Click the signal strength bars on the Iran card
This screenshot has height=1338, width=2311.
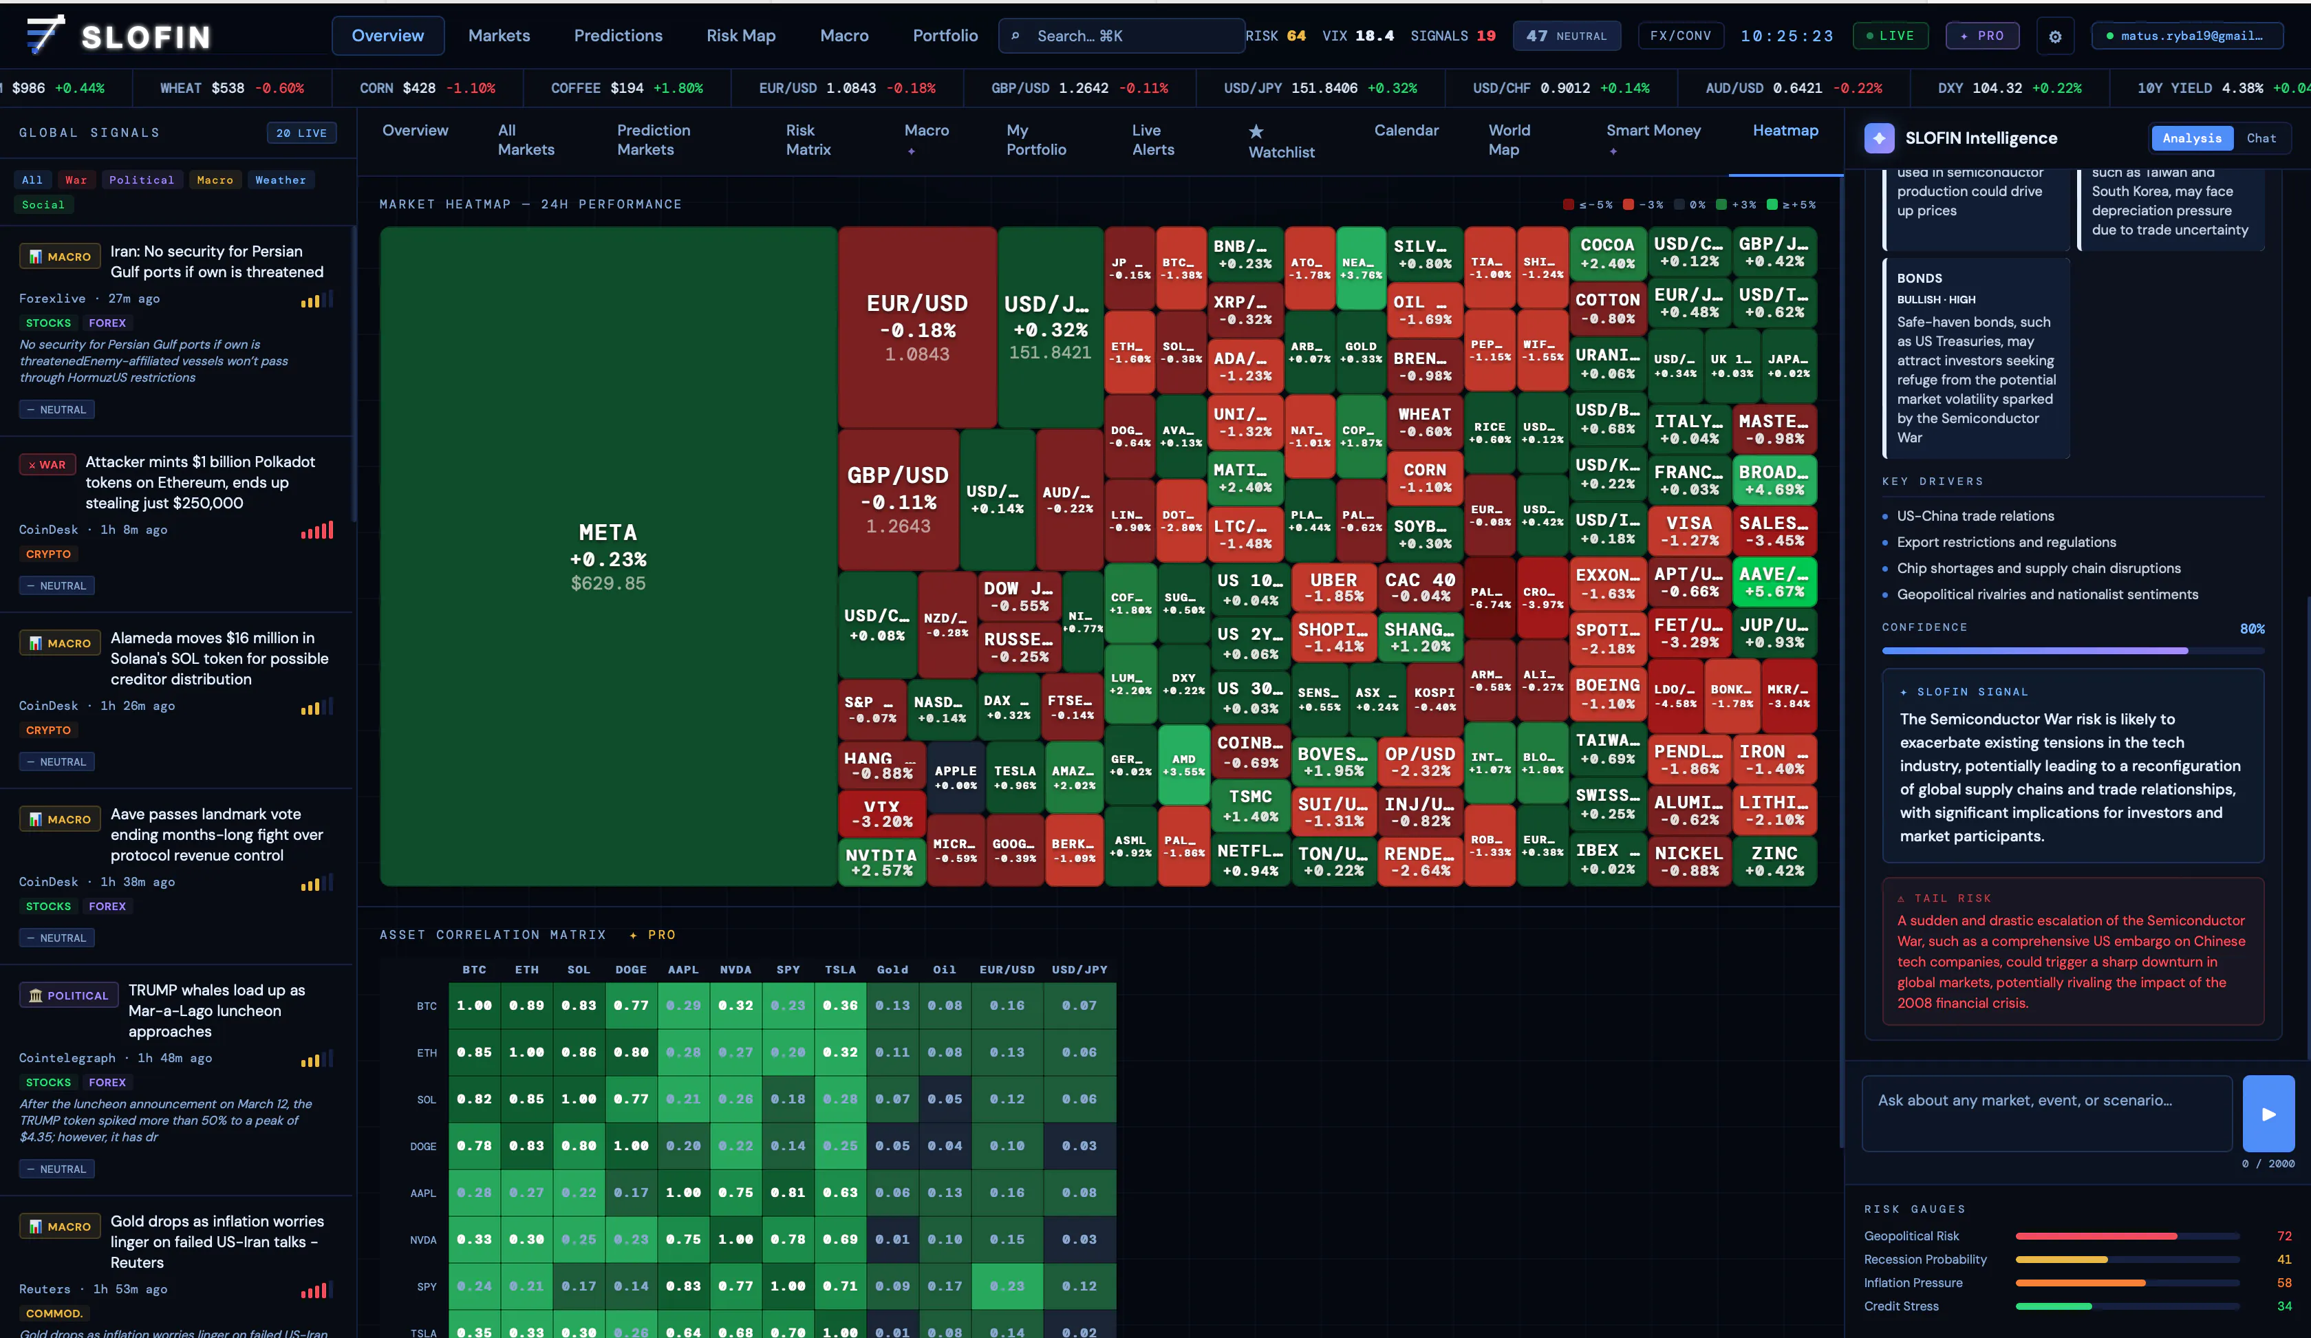(x=317, y=299)
